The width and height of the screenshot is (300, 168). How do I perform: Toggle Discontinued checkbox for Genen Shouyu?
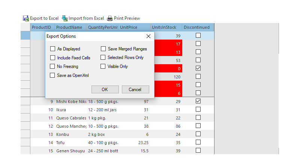tap(198, 150)
